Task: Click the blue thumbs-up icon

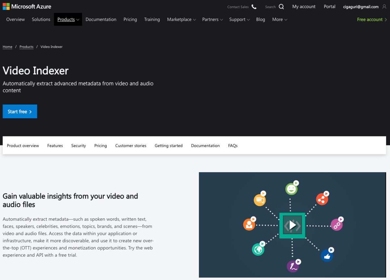Action: point(327,256)
